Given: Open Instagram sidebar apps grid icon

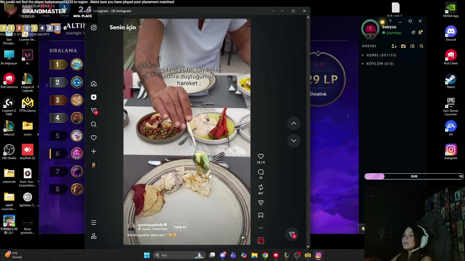Looking at the screenshot, I should point(94,236).
